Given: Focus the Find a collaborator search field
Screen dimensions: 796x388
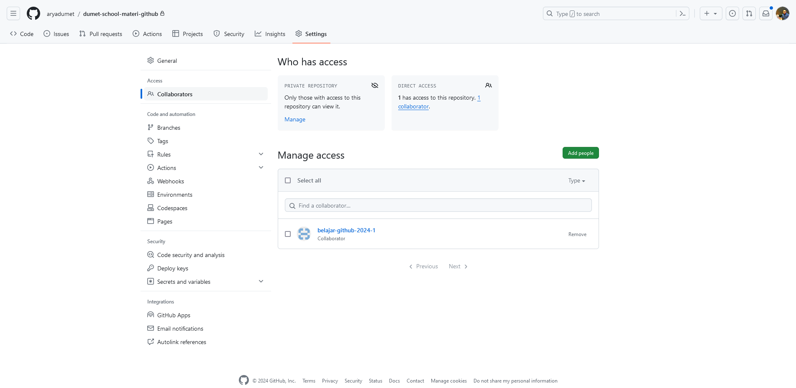Looking at the screenshot, I should point(438,205).
